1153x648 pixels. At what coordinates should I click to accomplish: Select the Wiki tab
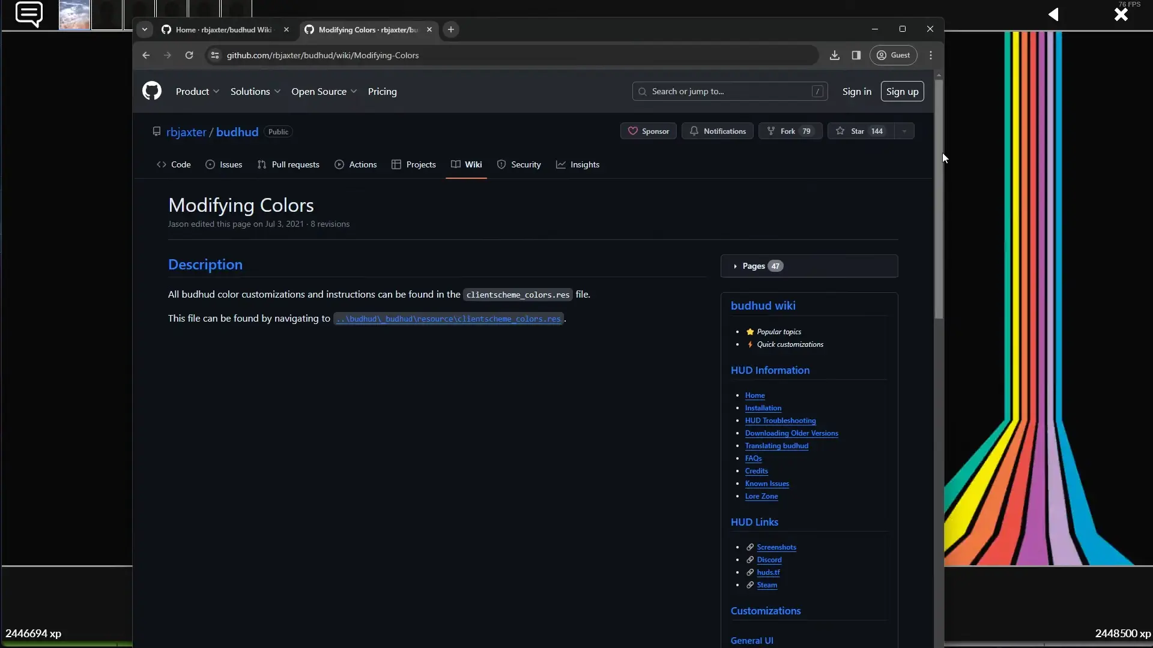467,164
